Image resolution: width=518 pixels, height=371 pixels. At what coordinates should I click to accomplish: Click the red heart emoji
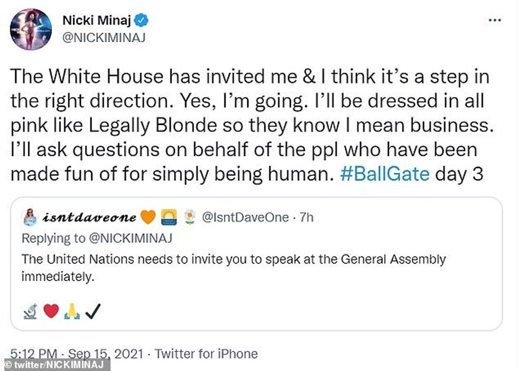click(x=51, y=312)
